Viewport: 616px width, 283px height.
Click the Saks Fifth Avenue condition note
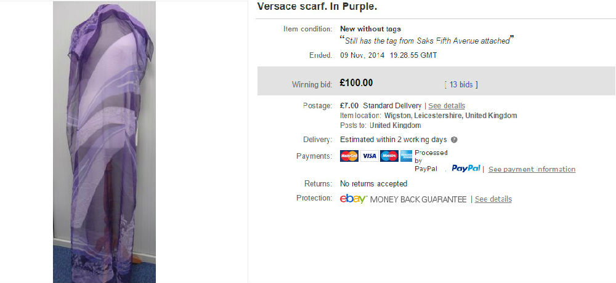427,41
